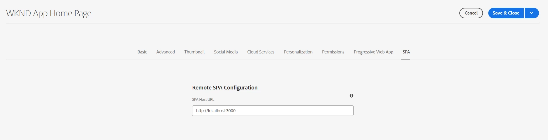Image resolution: width=548 pixels, height=140 pixels.
Task: Select the Permissions tab
Action: tap(333, 52)
